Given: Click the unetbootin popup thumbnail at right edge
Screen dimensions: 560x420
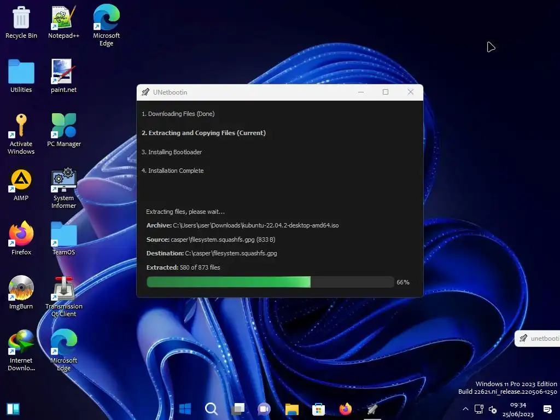Looking at the screenshot, I should tap(538, 338).
